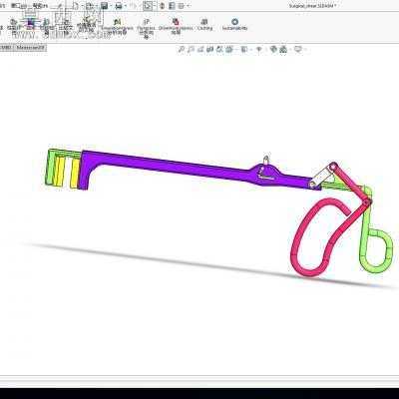The image size is (399, 399).
Task: Click the New document icon
Action: tap(76, 6)
